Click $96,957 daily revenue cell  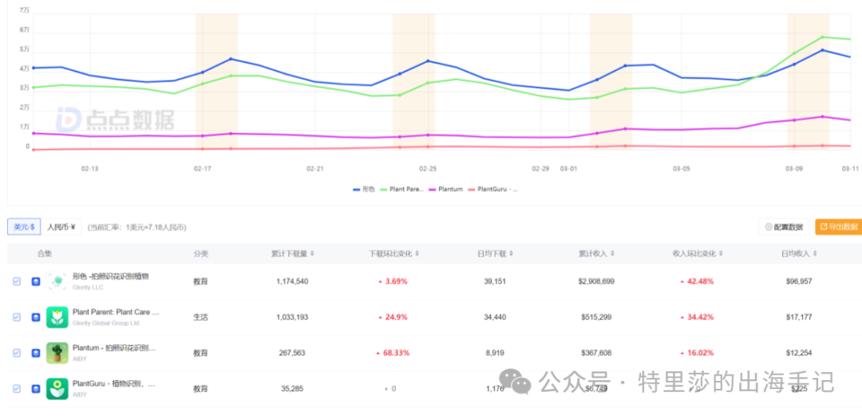[x=799, y=281]
